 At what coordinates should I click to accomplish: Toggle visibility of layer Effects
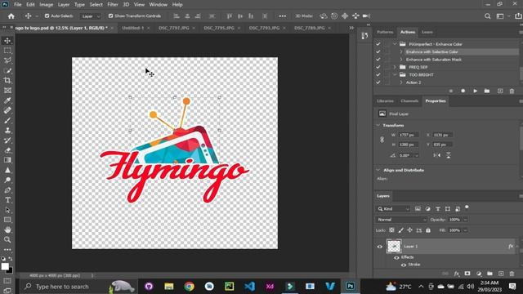396,257
